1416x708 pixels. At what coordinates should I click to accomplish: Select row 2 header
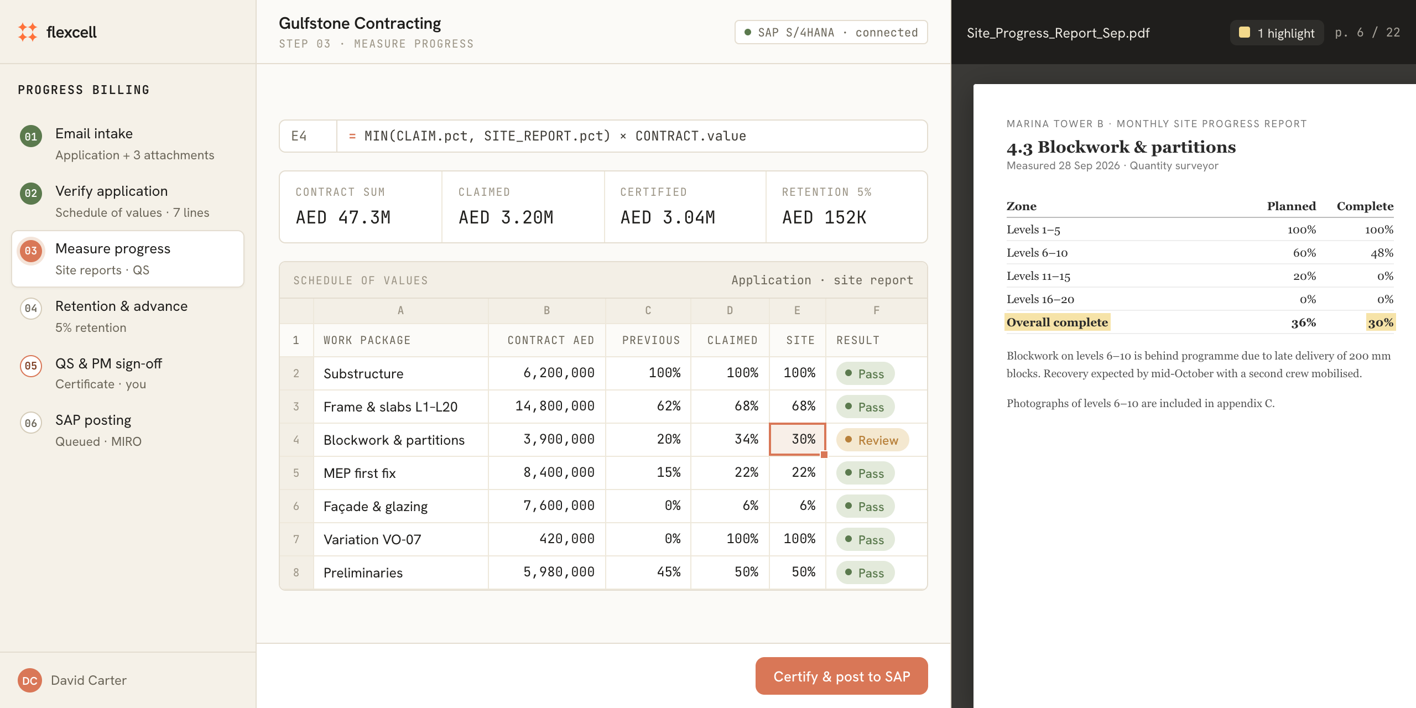click(296, 373)
